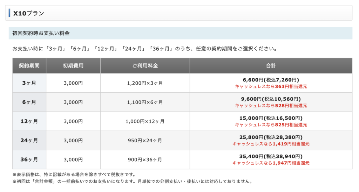This screenshot has height=192, width=359.
Task: Click total 15,000円(税込16,500円)
Action: (x=271, y=118)
